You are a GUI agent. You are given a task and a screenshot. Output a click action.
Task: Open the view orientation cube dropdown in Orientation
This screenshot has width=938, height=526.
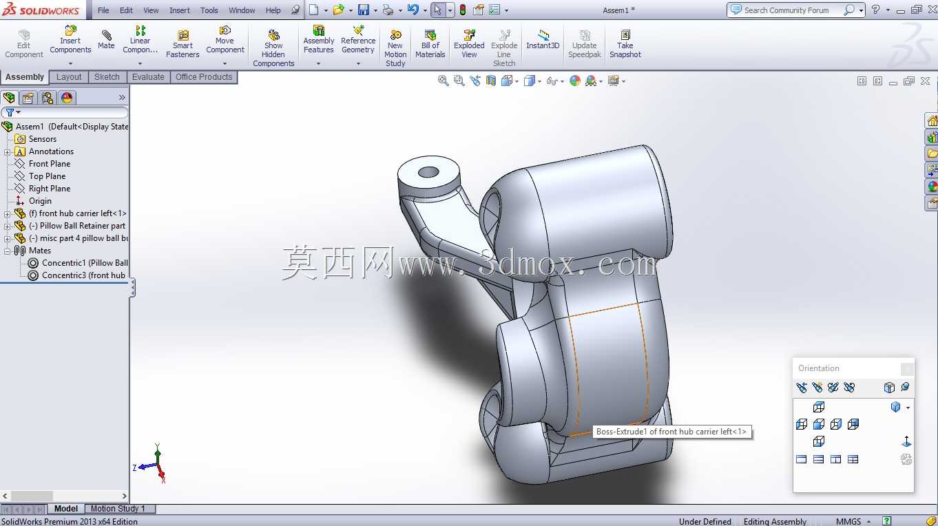pyautogui.click(x=908, y=408)
